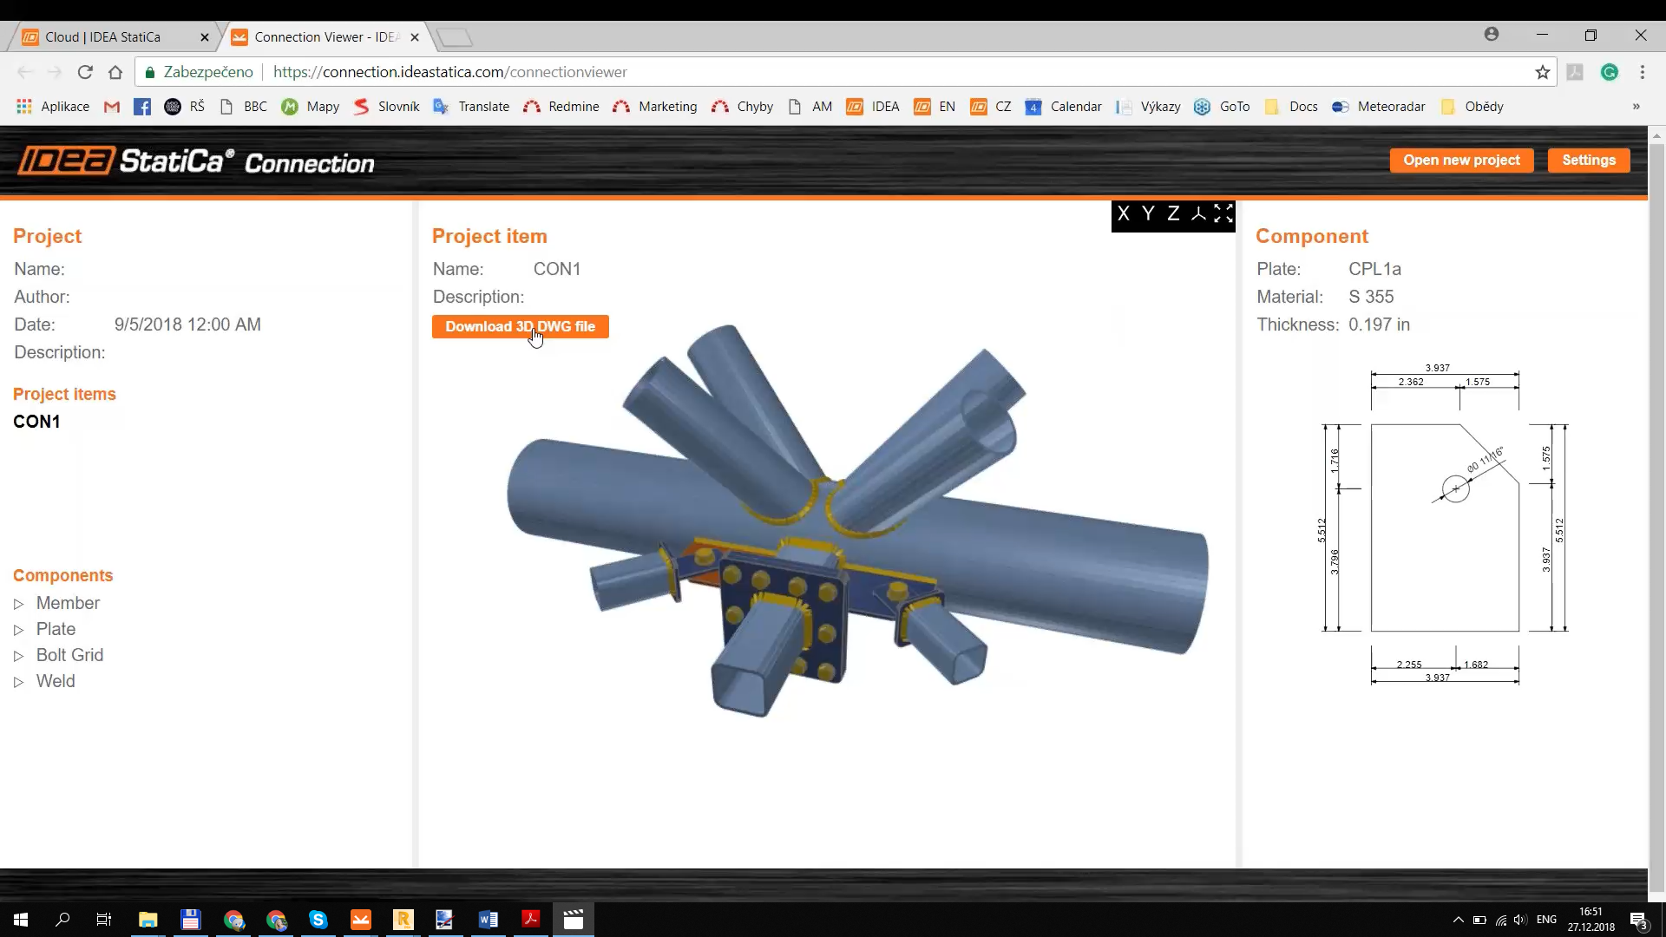Select the CON1 project item
The height and width of the screenshot is (937, 1666).
pyautogui.click(x=36, y=421)
